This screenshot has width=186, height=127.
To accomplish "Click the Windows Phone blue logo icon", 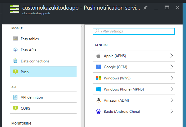I will [98, 89].
